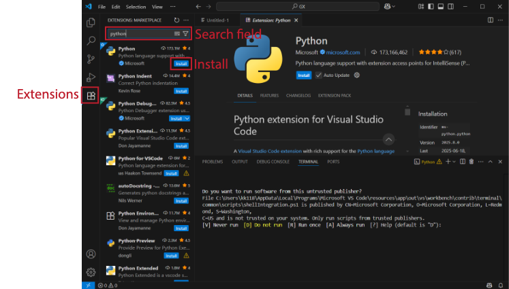Viewport: 509px width, 289px height.
Task: Open notifications bell in status bar
Action: (x=501, y=286)
